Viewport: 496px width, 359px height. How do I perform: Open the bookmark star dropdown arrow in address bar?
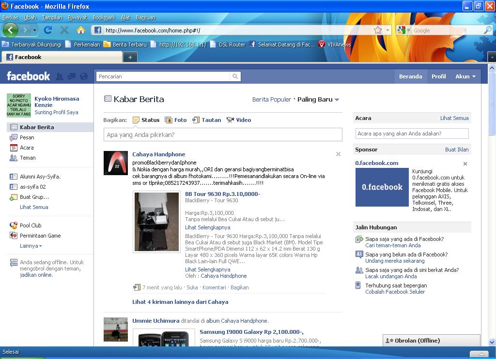[387, 30]
